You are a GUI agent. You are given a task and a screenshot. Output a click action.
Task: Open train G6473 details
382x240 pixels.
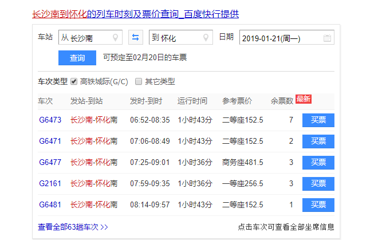coord(50,120)
